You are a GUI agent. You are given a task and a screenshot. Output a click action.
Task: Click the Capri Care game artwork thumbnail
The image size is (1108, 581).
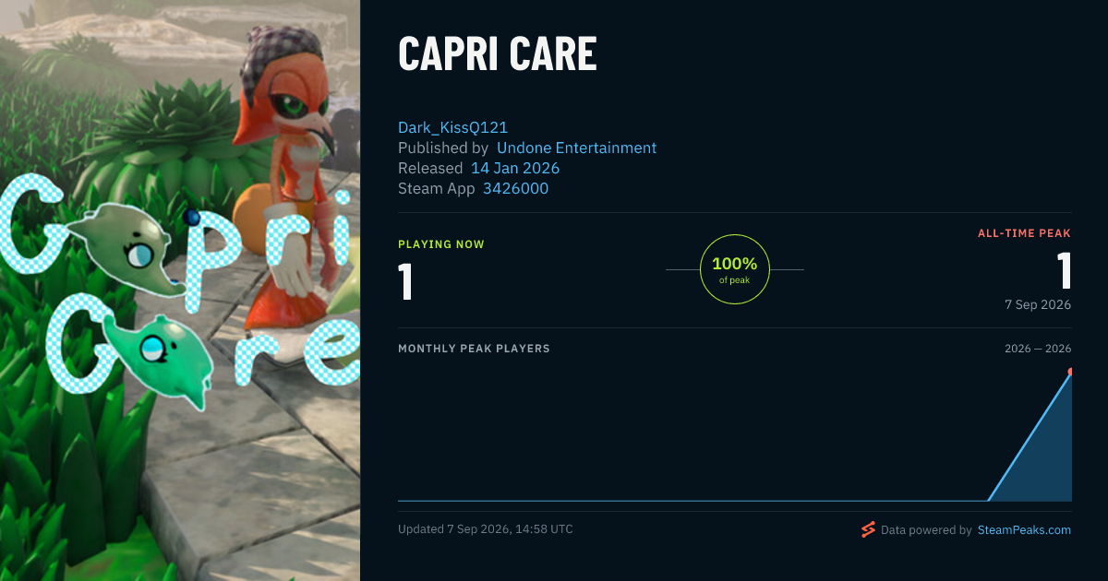180,290
